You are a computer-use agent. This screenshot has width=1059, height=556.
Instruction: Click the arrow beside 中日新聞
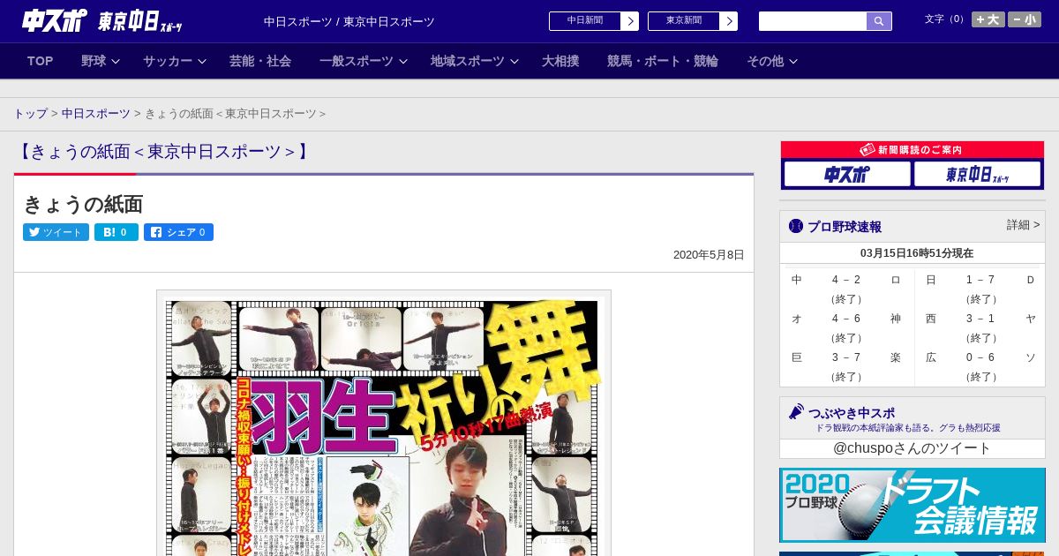630,21
